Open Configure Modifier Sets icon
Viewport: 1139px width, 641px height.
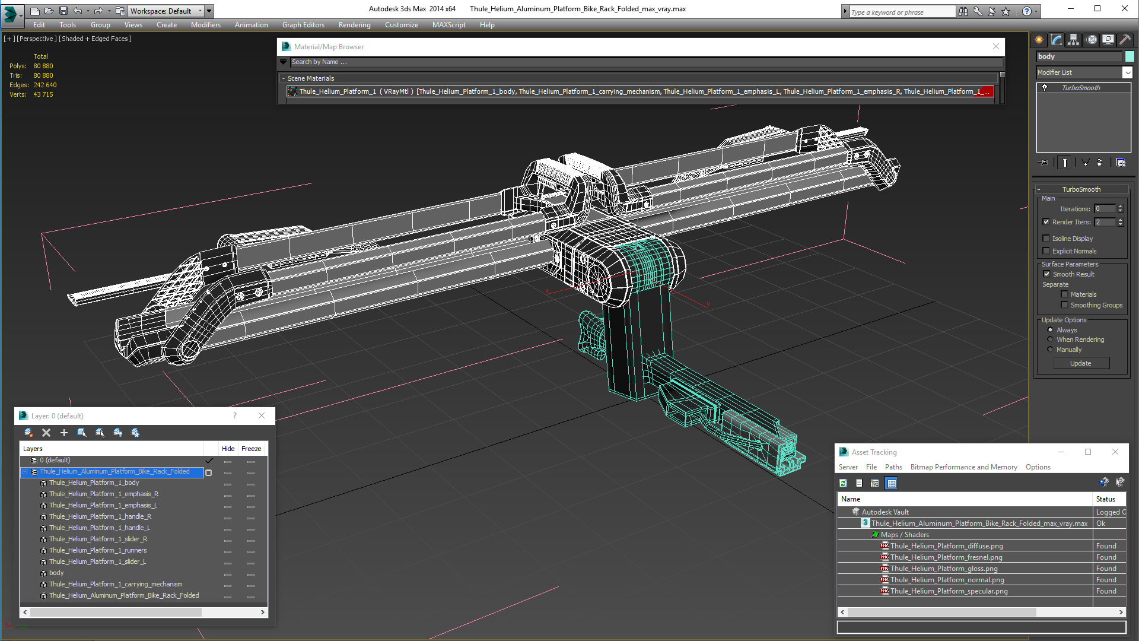(1121, 162)
